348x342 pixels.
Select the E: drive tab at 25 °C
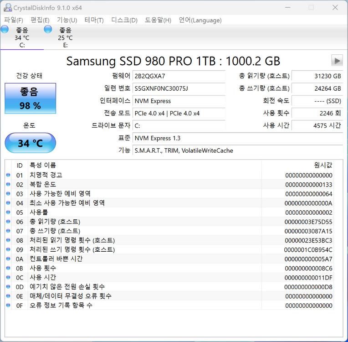pyautogui.click(x=65, y=37)
